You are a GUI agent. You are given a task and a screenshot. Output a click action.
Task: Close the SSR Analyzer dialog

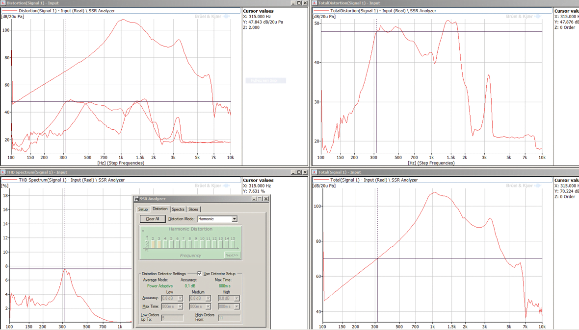click(x=266, y=199)
